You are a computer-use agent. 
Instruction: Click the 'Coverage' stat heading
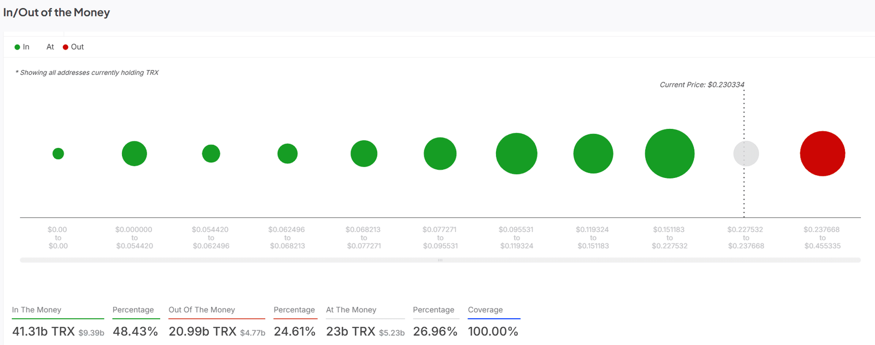point(485,310)
